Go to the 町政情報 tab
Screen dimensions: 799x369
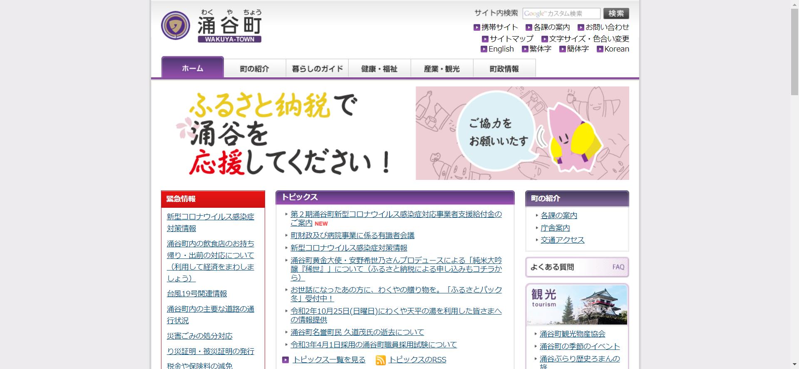504,69
